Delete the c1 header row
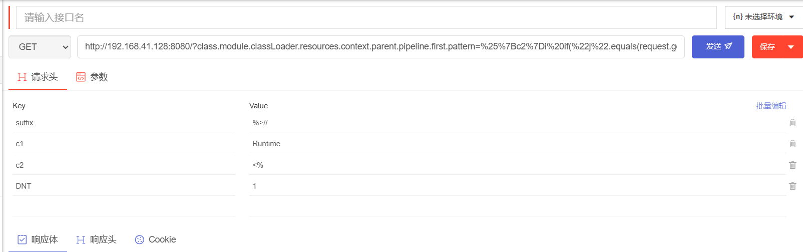Viewport: 803px width, 252px height. click(x=792, y=144)
